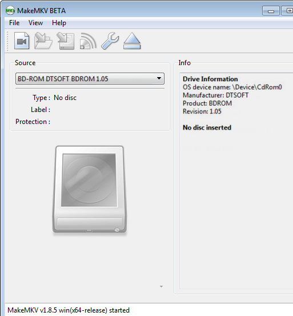Minimize the MakeMKV window

coord(271,11)
